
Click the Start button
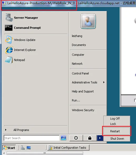(9, 148)
